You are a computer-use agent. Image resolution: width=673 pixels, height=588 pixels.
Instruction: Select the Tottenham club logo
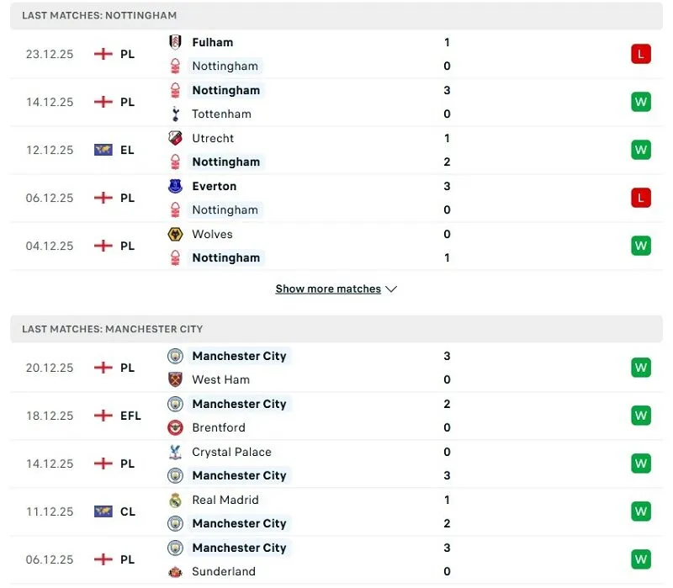coord(177,114)
